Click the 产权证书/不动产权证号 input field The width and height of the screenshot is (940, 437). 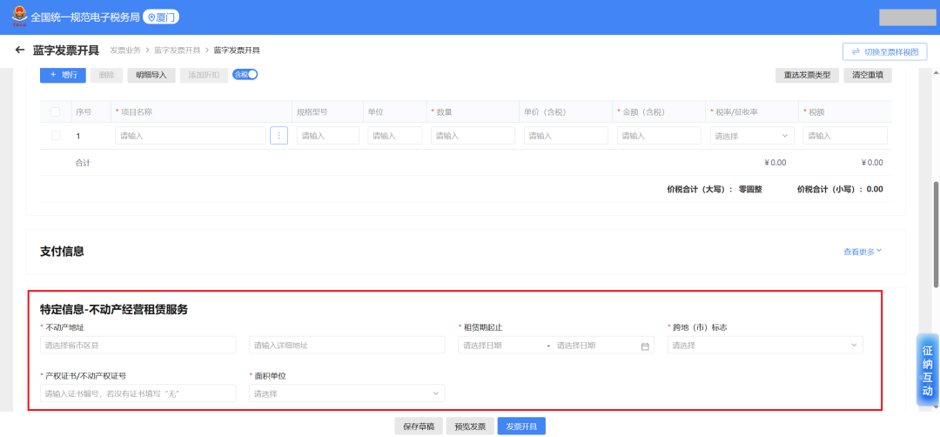click(x=138, y=393)
